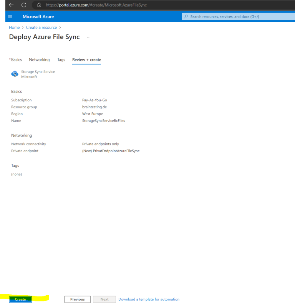Go to the Home breadcrumb

[x=14, y=28]
